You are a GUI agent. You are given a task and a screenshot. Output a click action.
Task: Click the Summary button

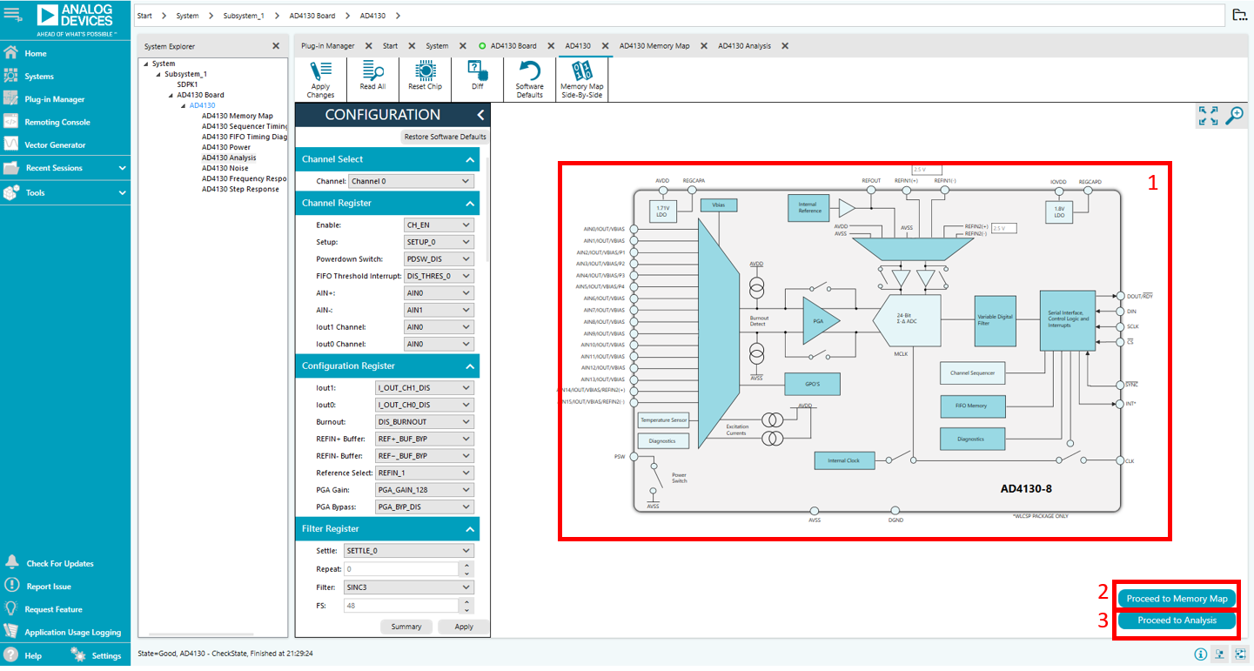pyautogui.click(x=406, y=627)
